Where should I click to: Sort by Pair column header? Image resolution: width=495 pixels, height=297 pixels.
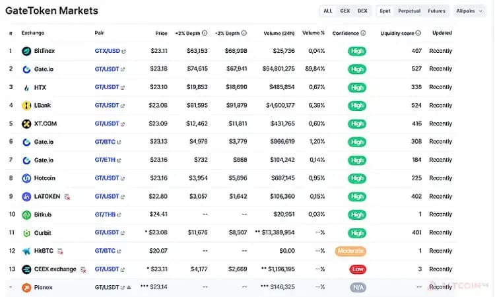[99, 33]
